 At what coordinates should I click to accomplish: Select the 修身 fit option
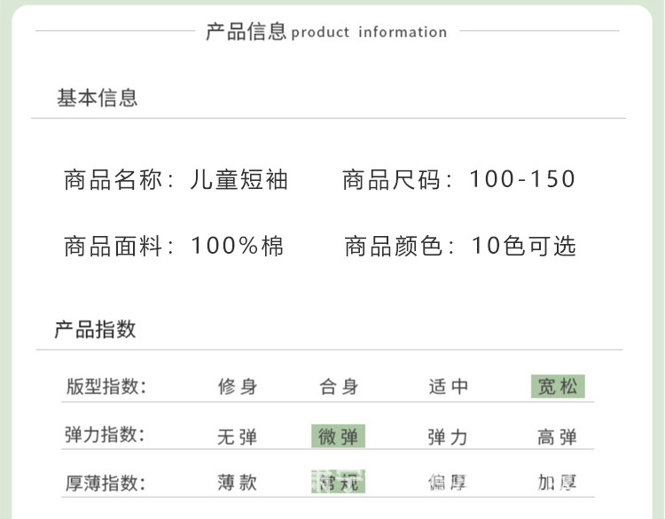coord(238,387)
